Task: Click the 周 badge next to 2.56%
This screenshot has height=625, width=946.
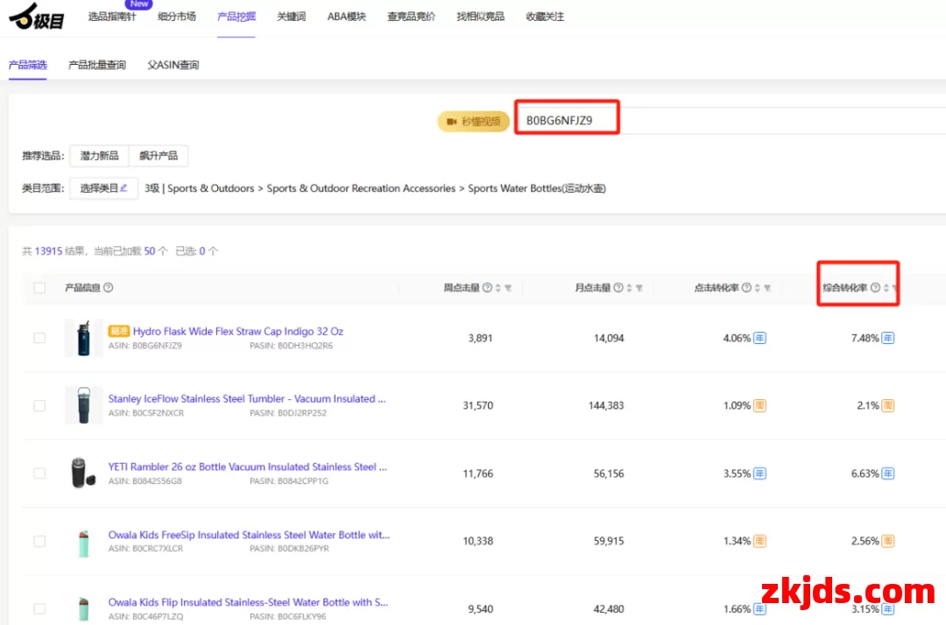Action: 888,541
